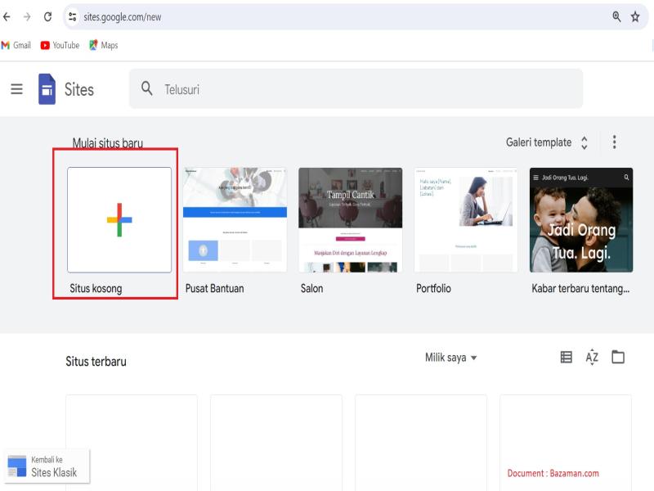654x491 pixels.
Task: Click the search magnifier icon
Action: tap(147, 88)
